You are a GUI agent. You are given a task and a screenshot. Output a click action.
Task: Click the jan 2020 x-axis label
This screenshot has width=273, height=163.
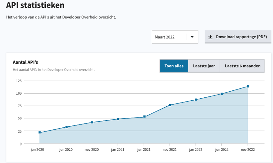[37, 149]
